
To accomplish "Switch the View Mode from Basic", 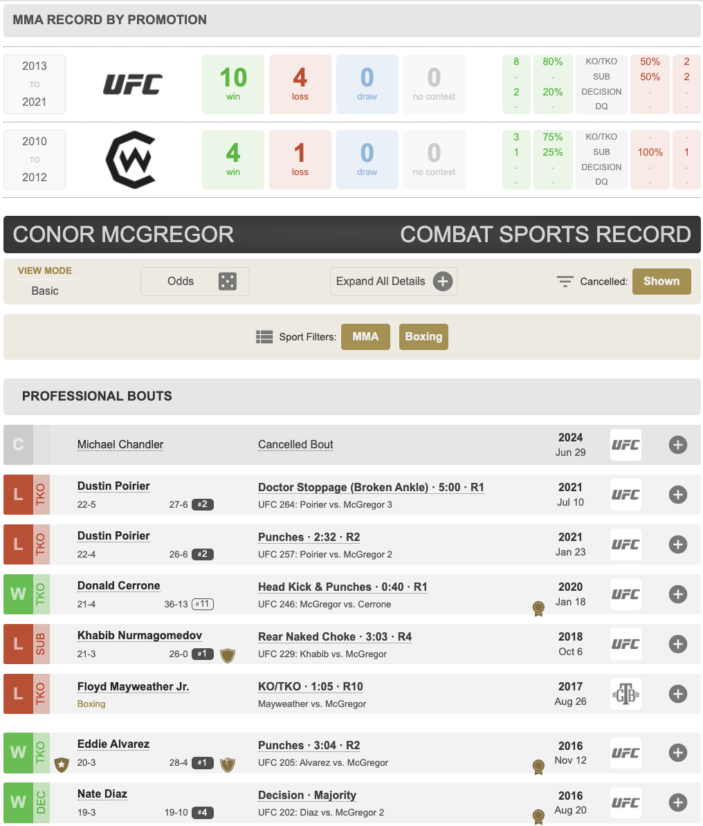I will pyautogui.click(x=45, y=291).
